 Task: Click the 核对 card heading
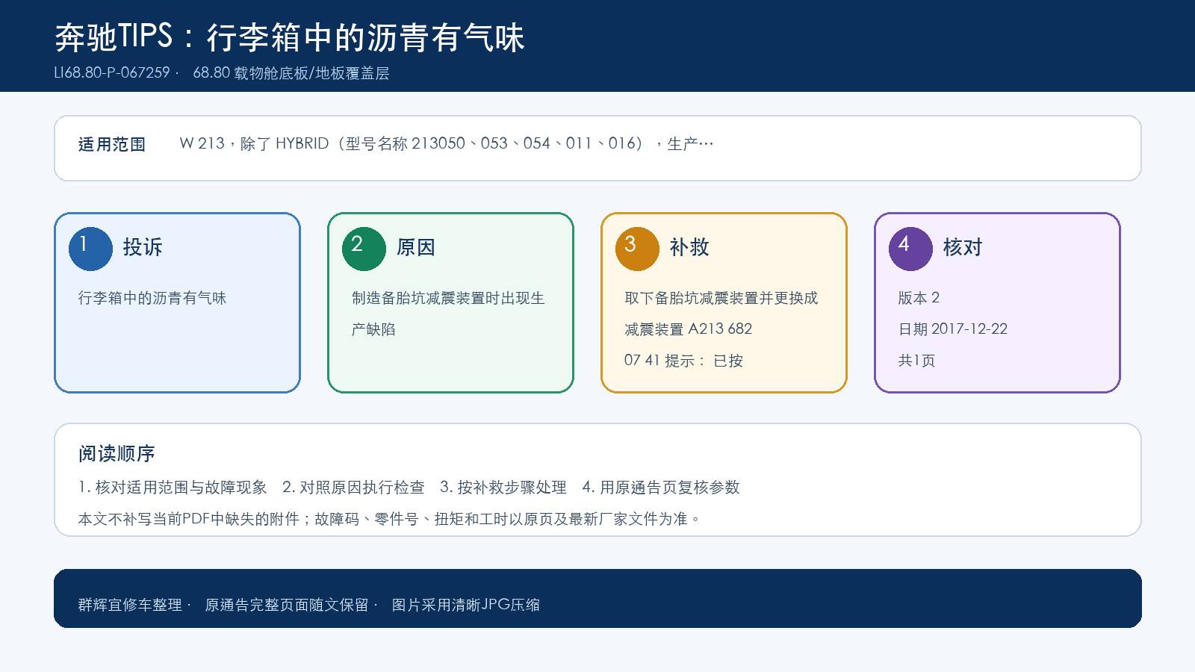click(x=963, y=247)
